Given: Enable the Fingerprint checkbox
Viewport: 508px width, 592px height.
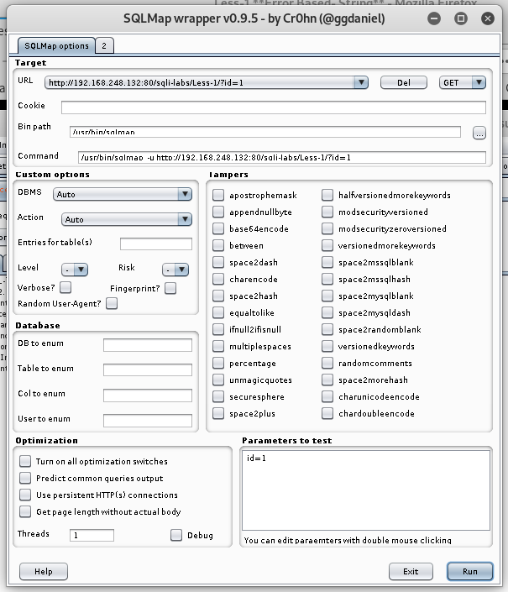Looking at the screenshot, I should 170,288.
